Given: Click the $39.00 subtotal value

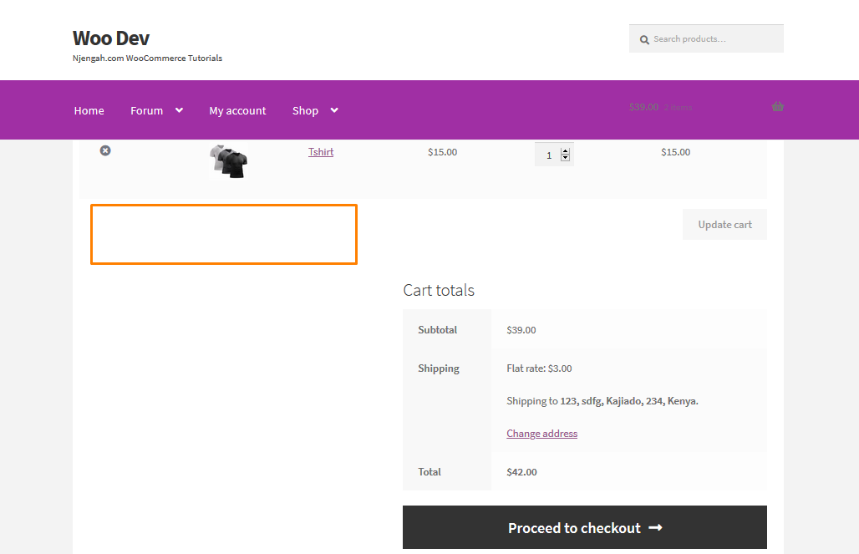Looking at the screenshot, I should coord(521,330).
